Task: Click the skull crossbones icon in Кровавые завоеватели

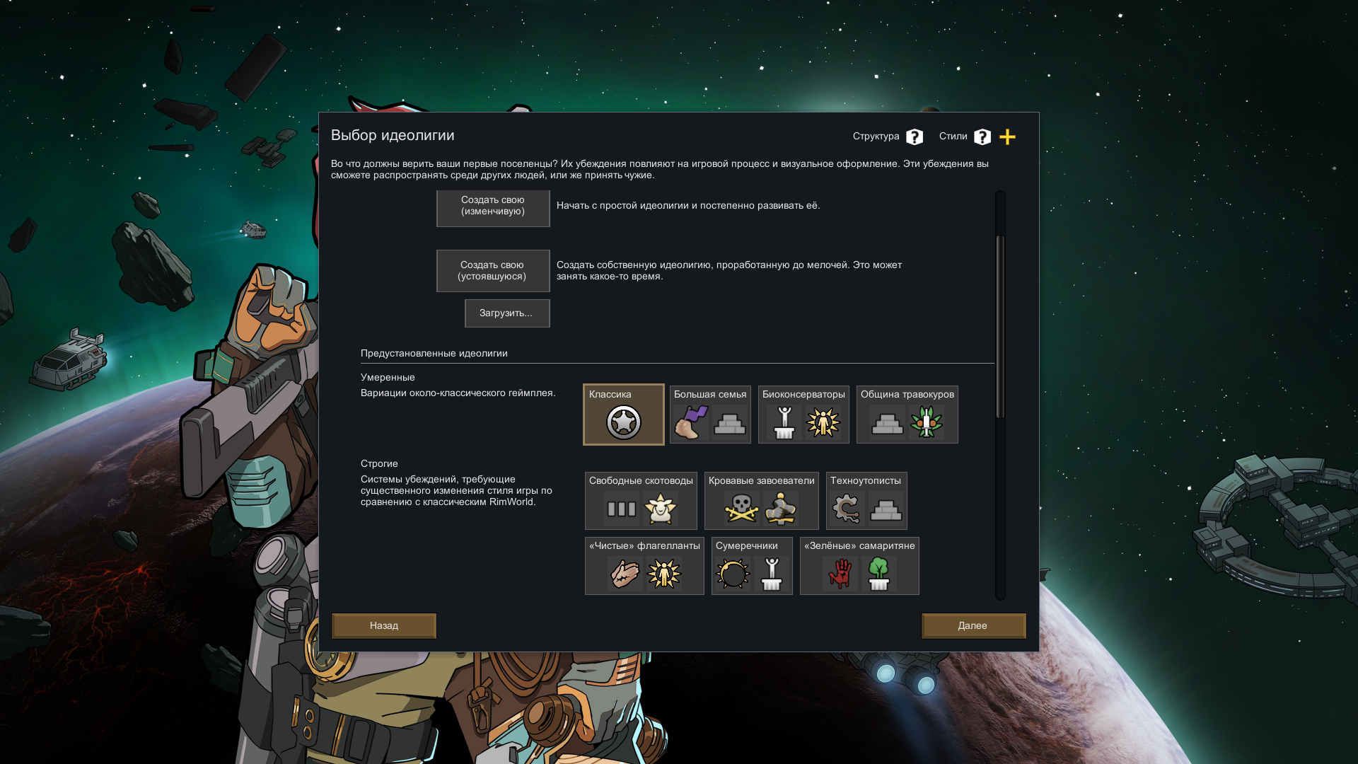Action: coord(742,509)
